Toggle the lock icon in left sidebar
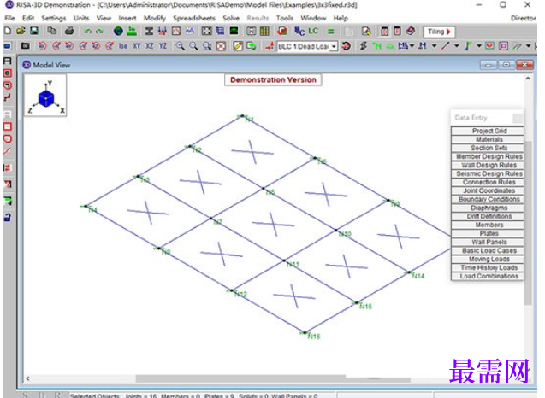545x398 pixels. tap(8, 217)
